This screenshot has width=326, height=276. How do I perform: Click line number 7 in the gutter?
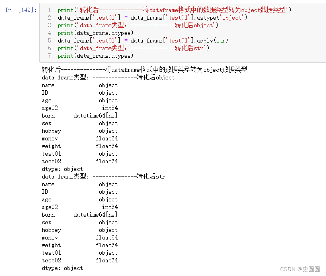[x=49, y=56]
